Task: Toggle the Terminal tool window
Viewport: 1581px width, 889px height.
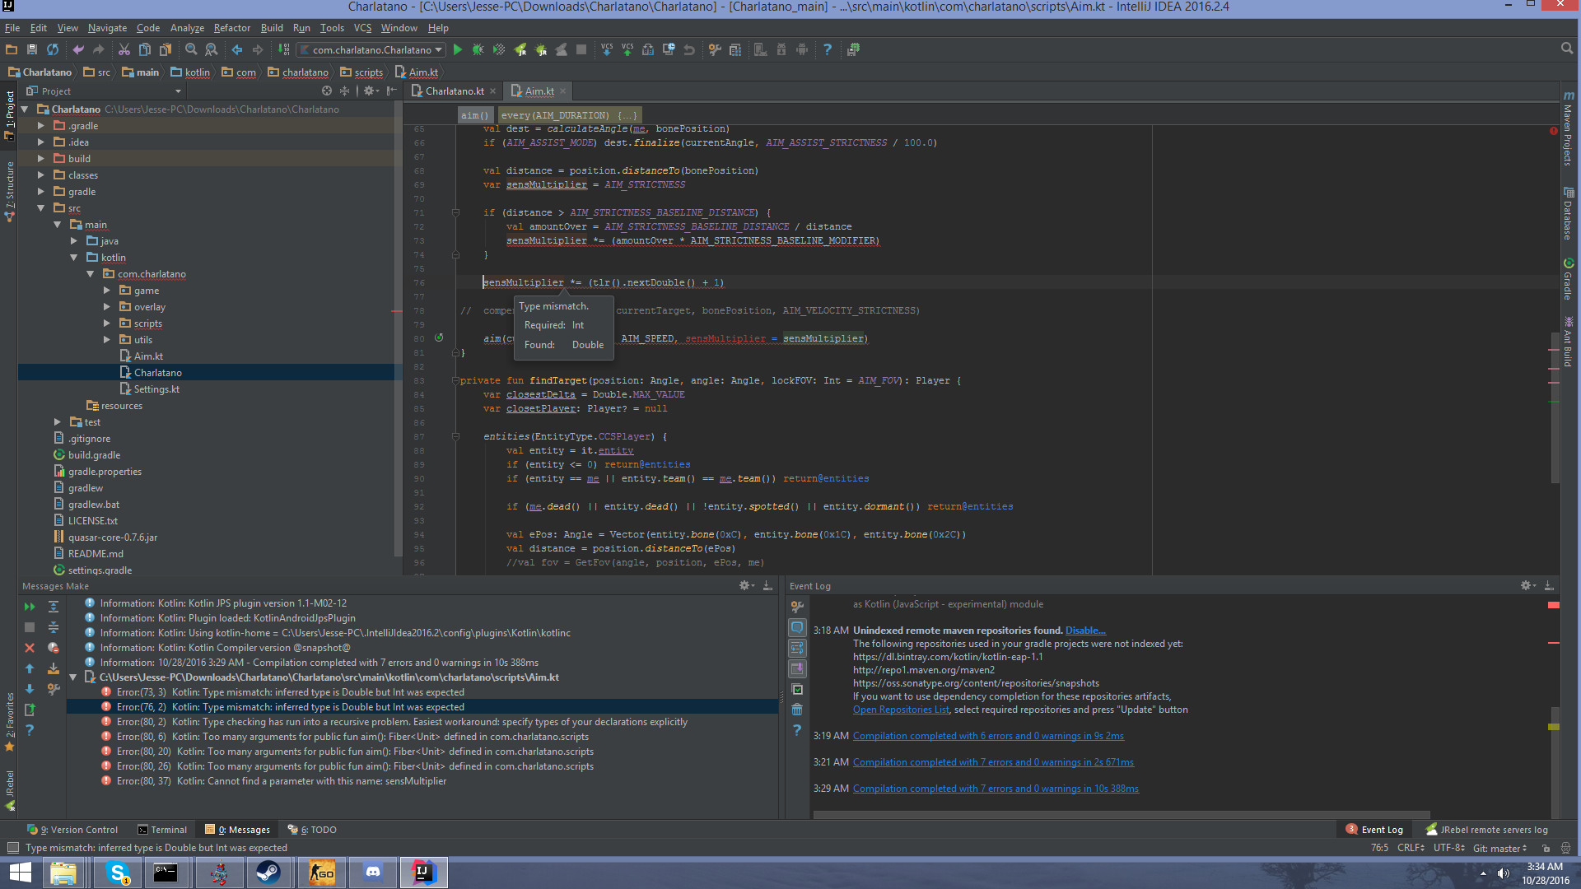Action: click(162, 830)
